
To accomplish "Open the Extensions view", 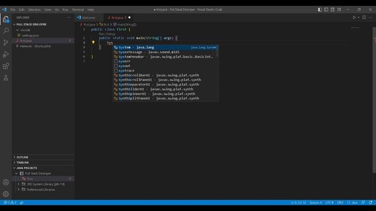I will (x=6, y=66).
